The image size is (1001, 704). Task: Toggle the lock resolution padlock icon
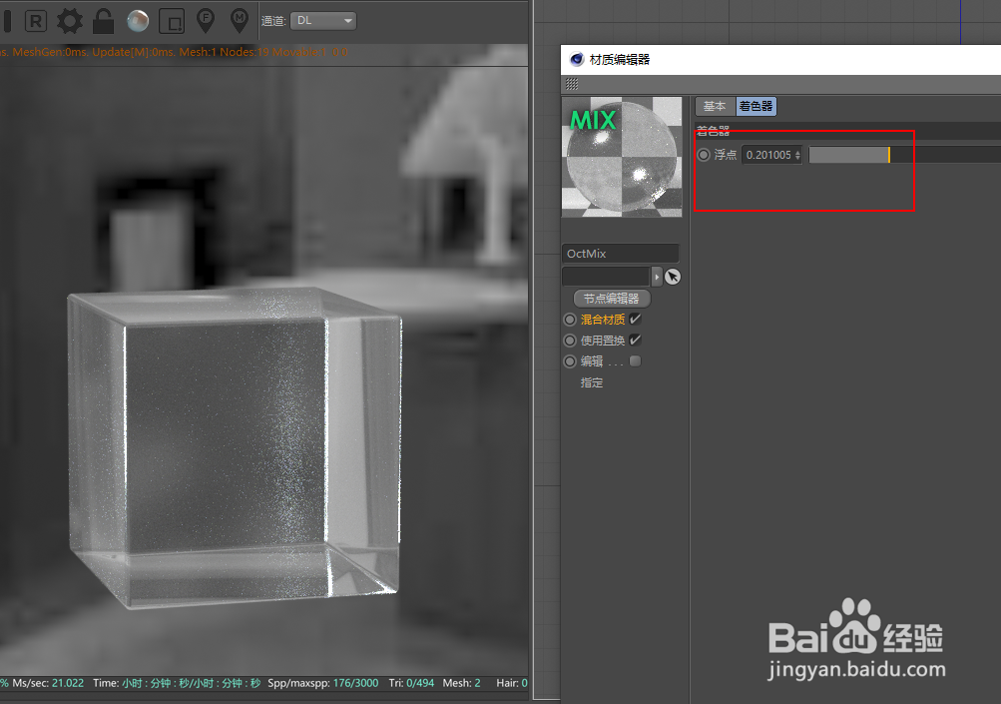click(x=103, y=21)
